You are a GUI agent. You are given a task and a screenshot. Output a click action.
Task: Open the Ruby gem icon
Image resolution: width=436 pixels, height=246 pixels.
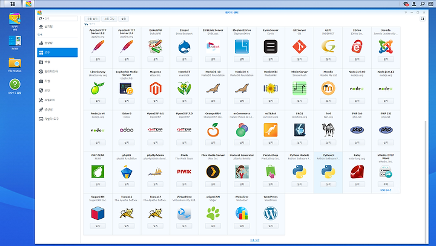(x=357, y=171)
